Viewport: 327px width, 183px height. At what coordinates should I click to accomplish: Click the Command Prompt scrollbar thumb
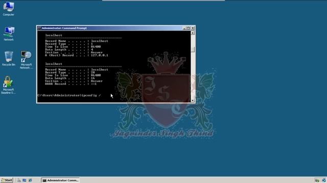(x=193, y=49)
